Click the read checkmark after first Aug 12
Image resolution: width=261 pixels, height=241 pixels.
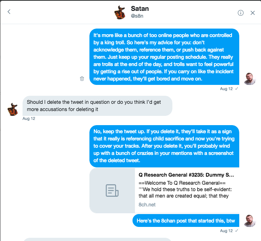[236, 89]
